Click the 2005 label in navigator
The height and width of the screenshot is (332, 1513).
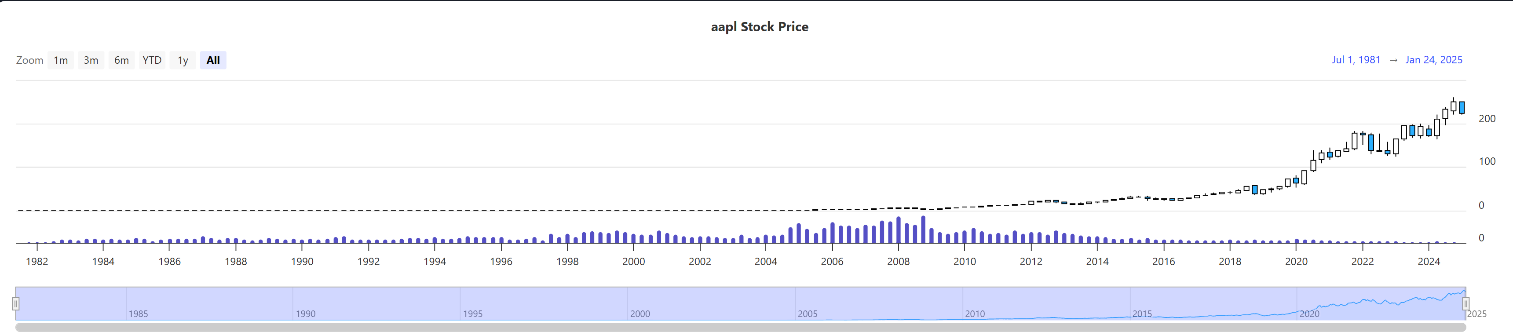click(807, 314)
